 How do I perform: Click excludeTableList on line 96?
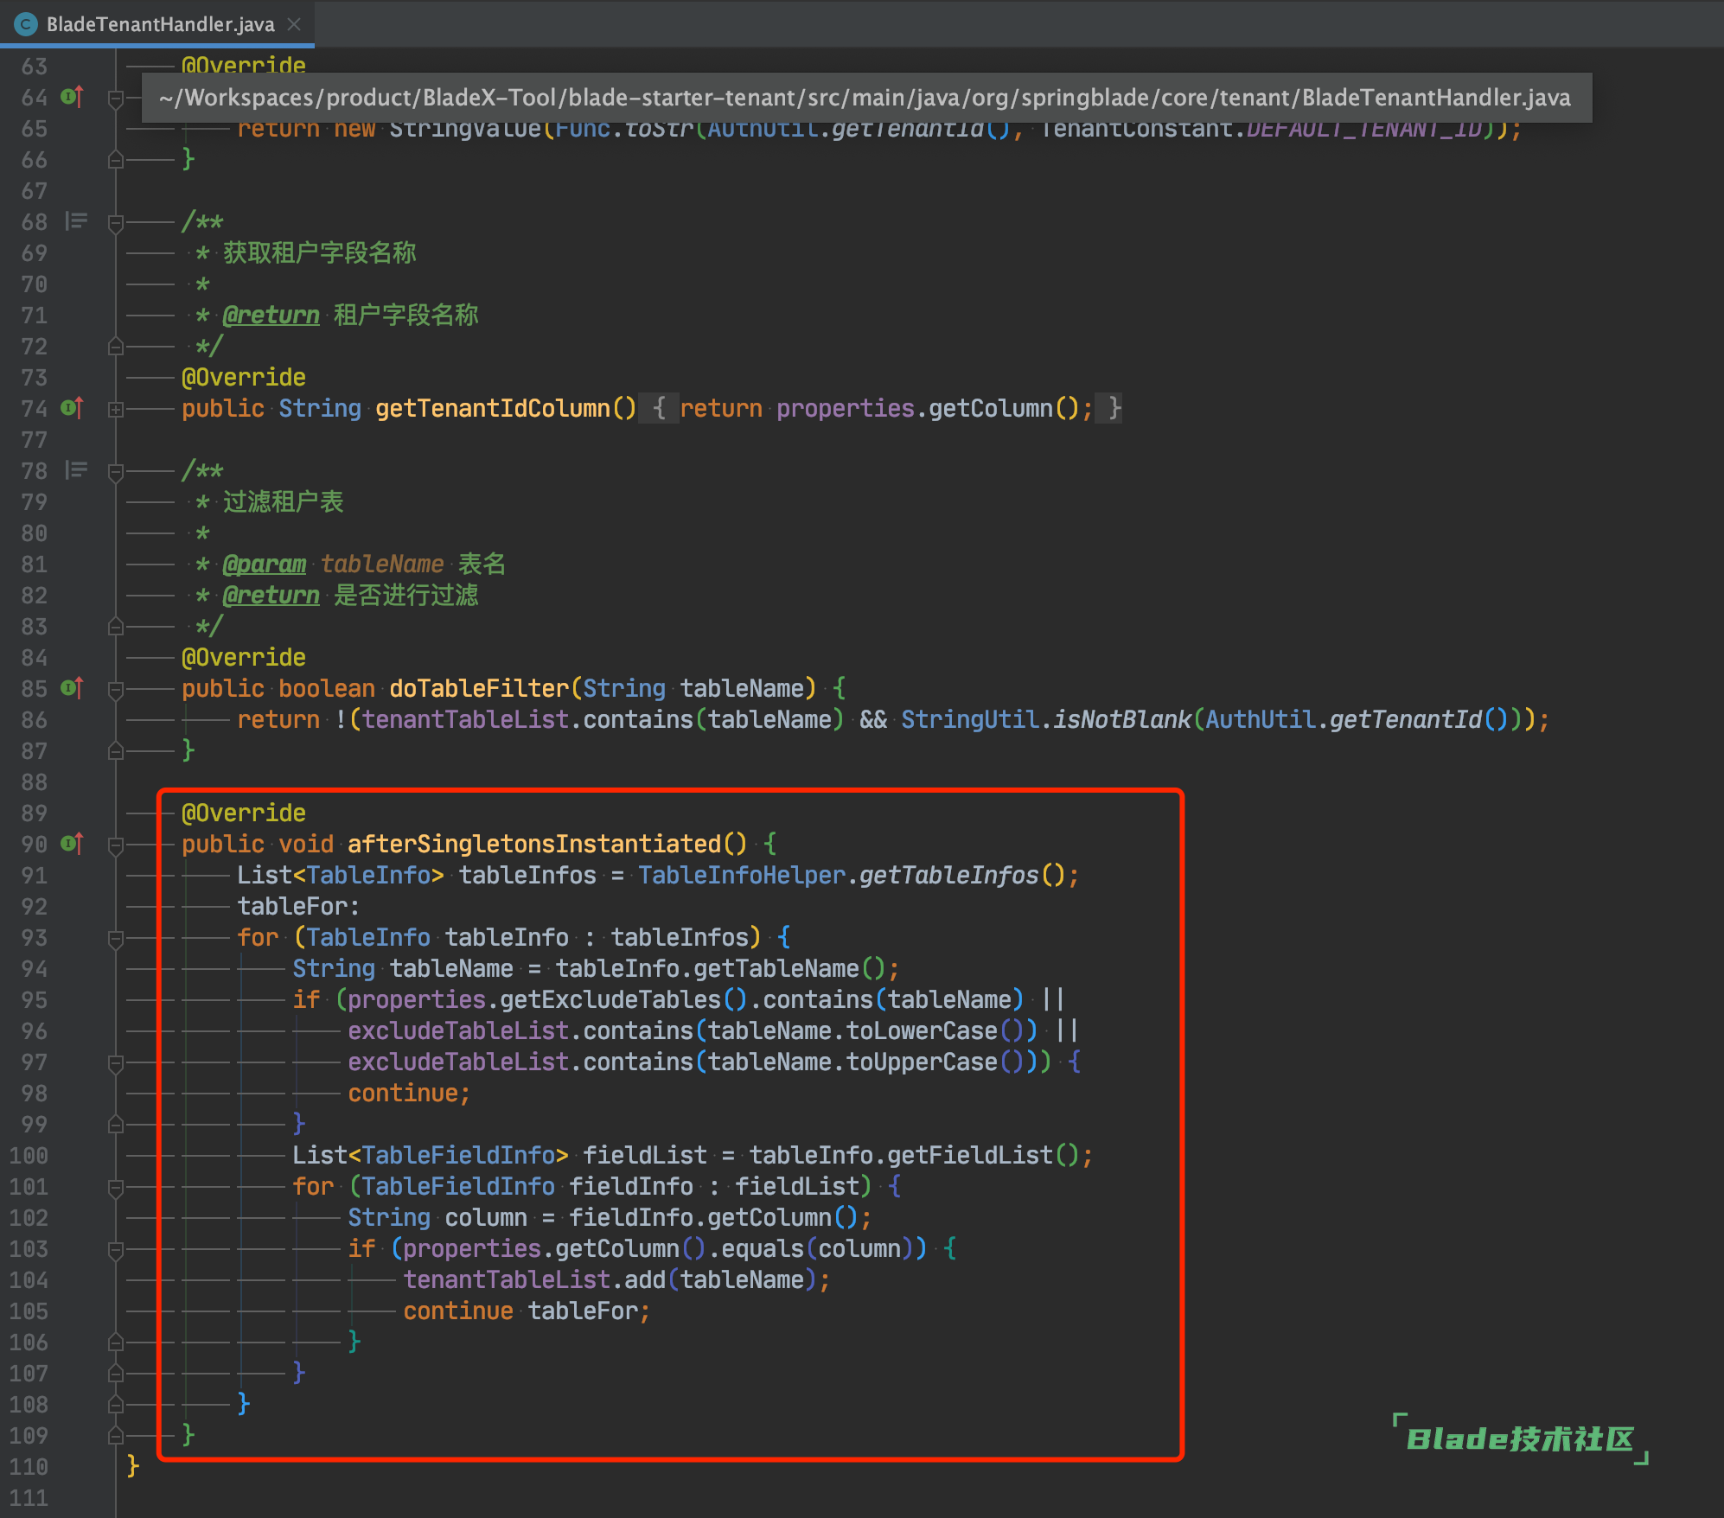[458, 1031]
